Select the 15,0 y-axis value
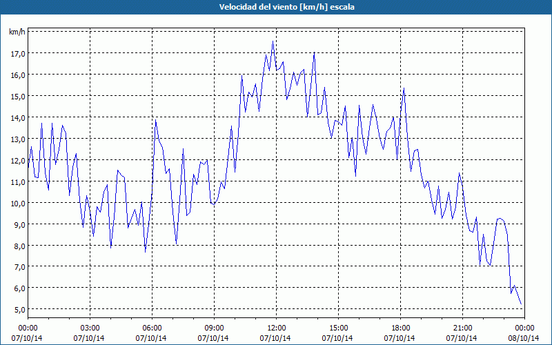Screen dimensions: 552x345 (18, 97)
